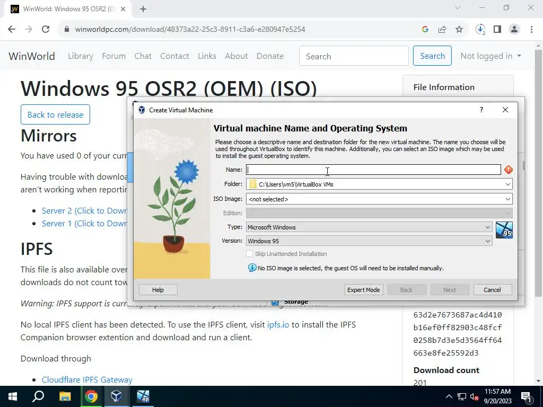Viewport: 543px width, 407px height.
Task: Open Server 1 download link
Action: tap(84, 224)
